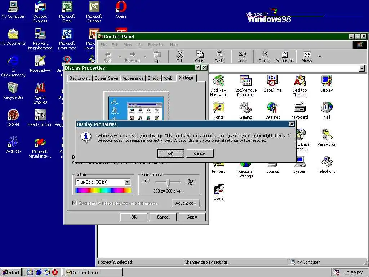Adjust the Screen area slider
This screenshot has height=277, width=369.
pyautogui.click(x=168, y=182)
